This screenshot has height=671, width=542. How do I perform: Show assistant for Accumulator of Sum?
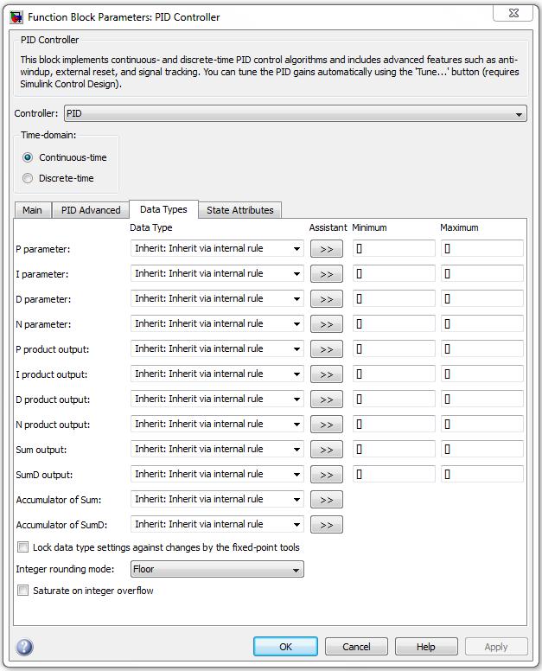(327, 500)
